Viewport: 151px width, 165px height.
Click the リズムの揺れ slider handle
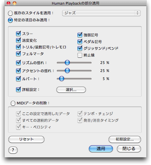(x=67, y=63)
